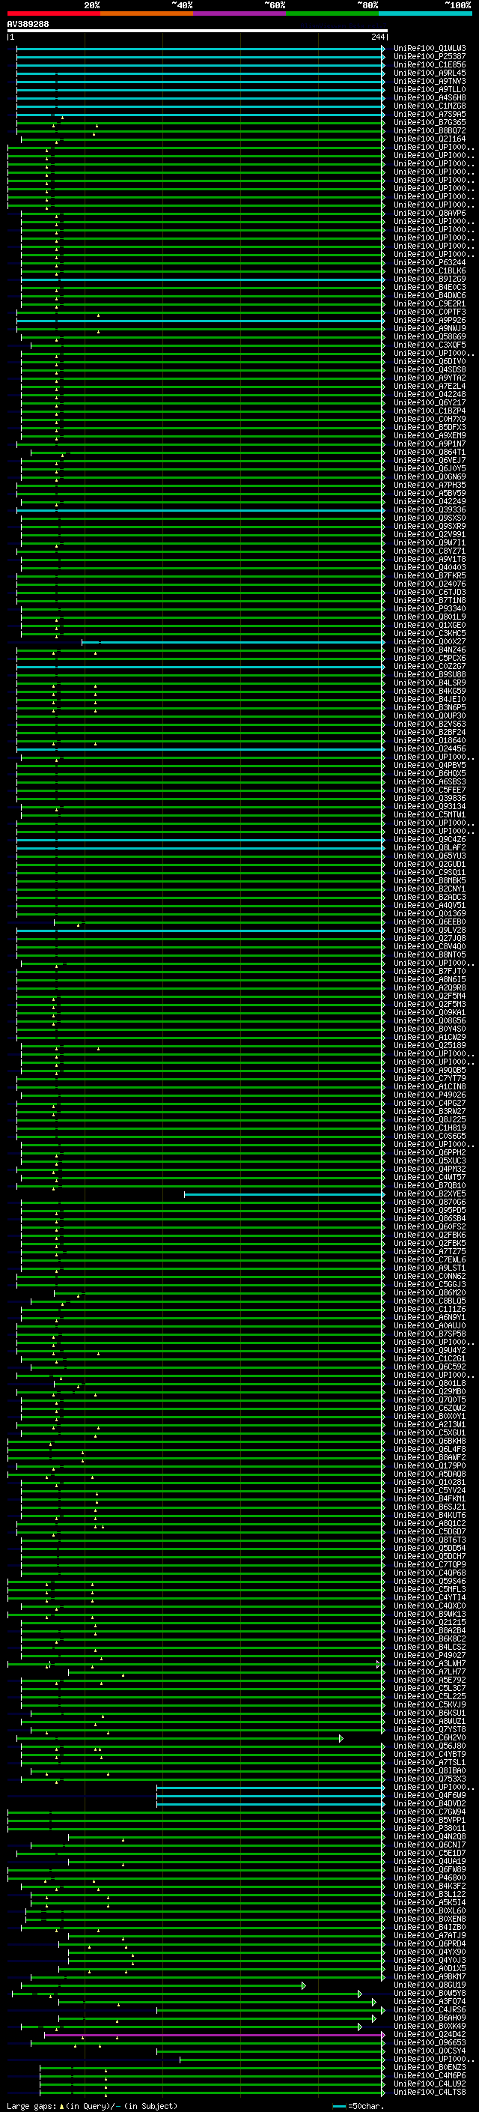This screenshot has width=479, height=2112.
Task: Select hit label UniRef100_Q6L4F8
Action: tap(430, 1449)
